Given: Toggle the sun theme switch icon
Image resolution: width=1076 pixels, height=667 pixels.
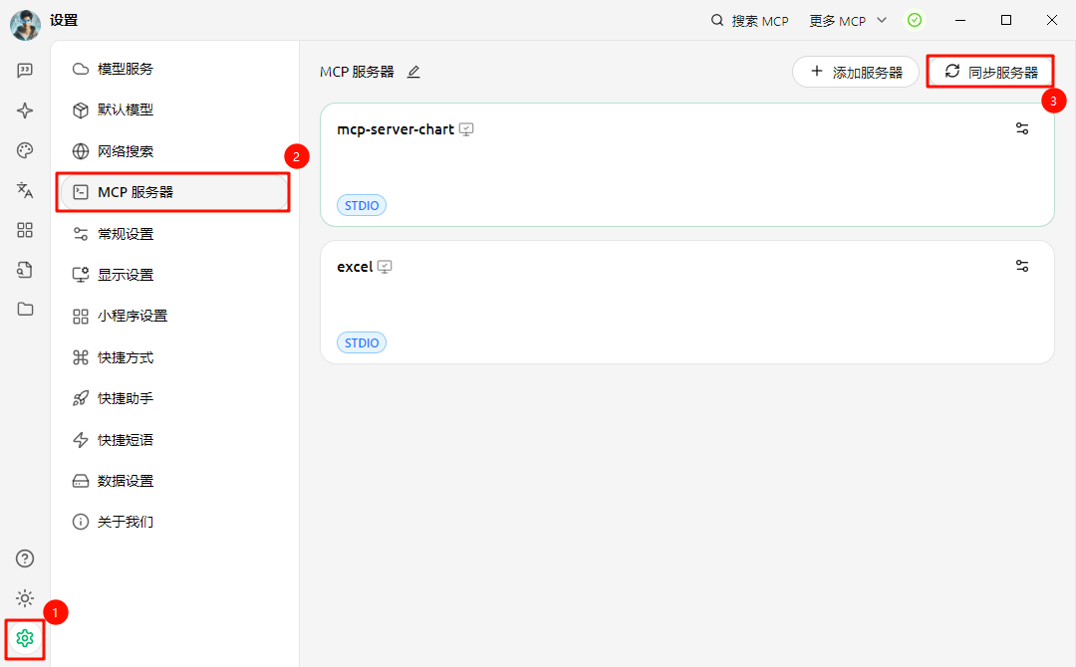Looking at the screenshot, I should (x=25, y=598).
